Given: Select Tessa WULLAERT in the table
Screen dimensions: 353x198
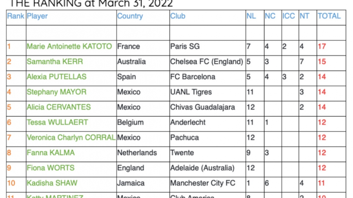Looking at the screenshot, I should pos(57,122).
